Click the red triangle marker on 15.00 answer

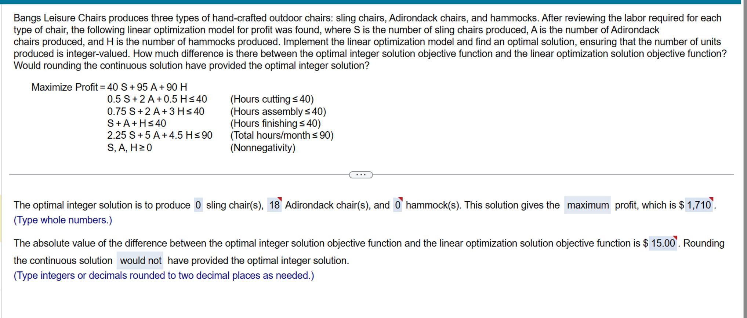tap(675, 237)
